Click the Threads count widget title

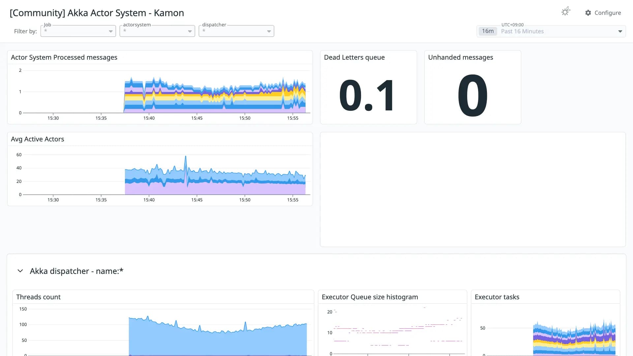(38, 297)
